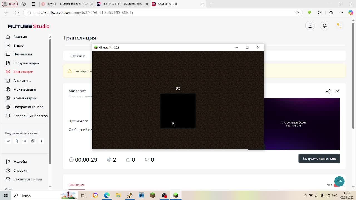This screenshot has width=356, height=200.
Task: Open the Copilot sidebar icon
Action: pyautogui.click(x=351, y=12)
